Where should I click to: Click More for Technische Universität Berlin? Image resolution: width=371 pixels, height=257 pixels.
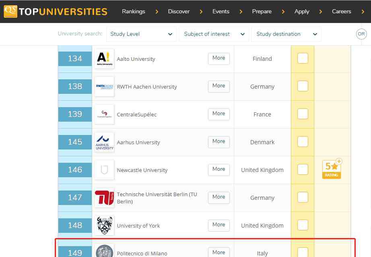click(219, 197)
